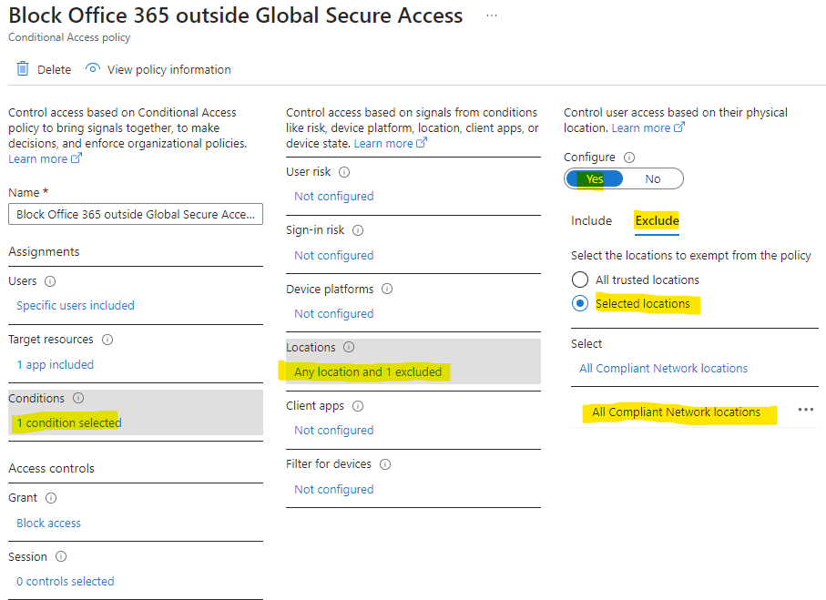The width and height of the screenshot is (826, 600).
Task: Click the info icon next to Session
Action: (61, 557)
